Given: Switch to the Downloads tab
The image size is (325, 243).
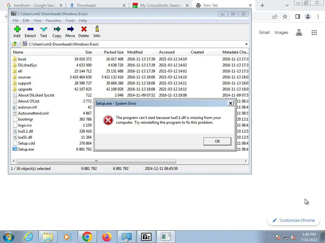Looking at the screenshot, I should tap(97, 5).
